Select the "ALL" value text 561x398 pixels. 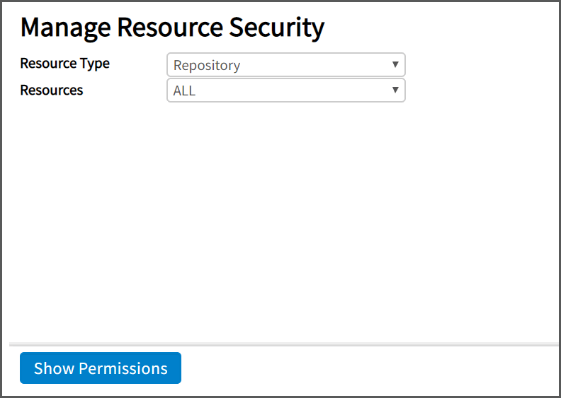click(x=184, y=91)
